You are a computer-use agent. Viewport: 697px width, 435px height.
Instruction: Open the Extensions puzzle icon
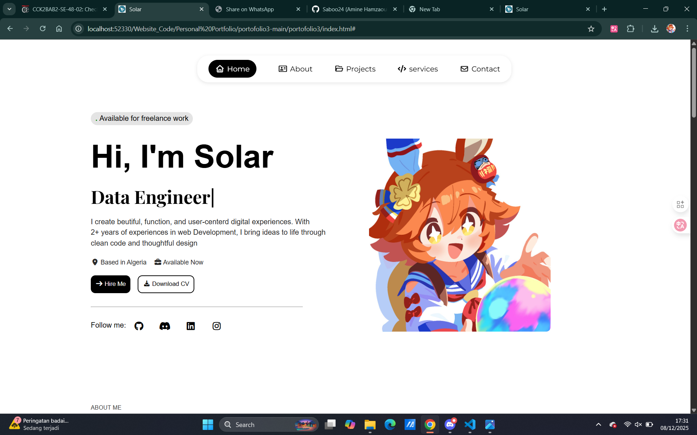[x=631, y=29]
